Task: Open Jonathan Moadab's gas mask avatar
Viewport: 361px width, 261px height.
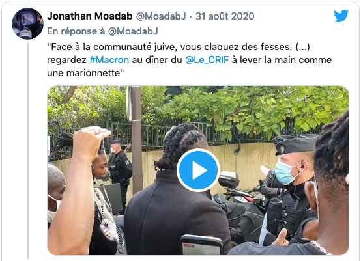Action: tap(27, 23)
